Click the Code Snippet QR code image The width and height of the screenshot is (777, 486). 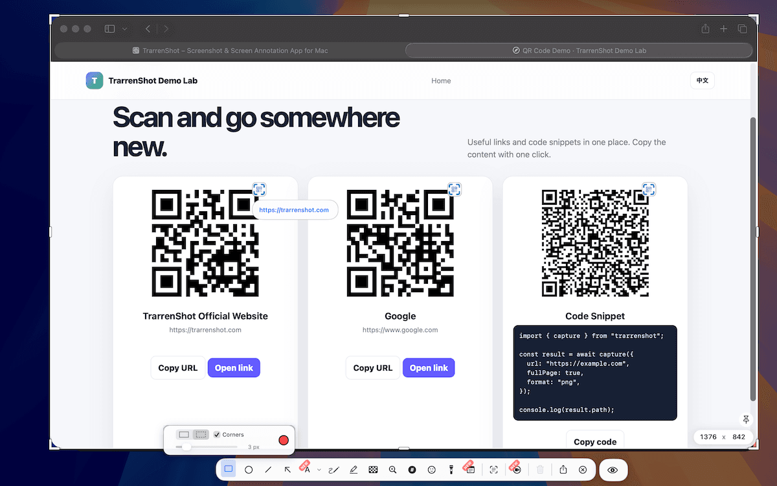click(x=595, y=243)
